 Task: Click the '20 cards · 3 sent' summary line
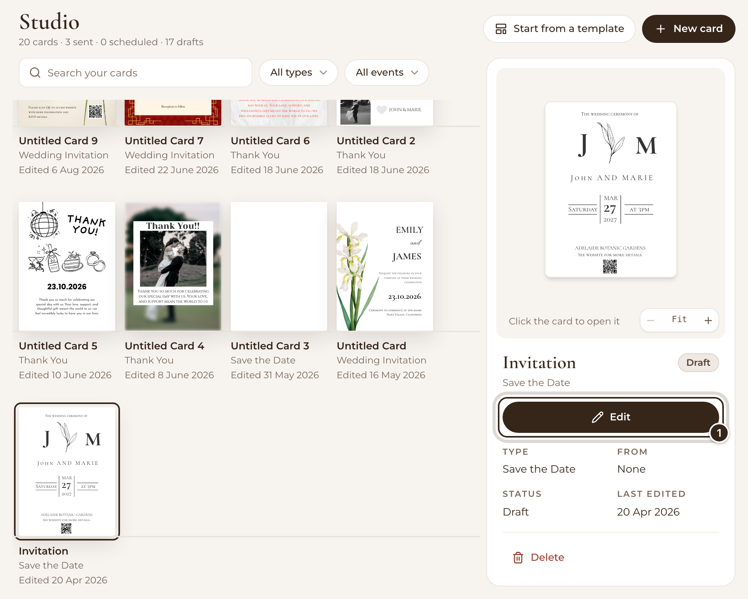tap(111, 42)
